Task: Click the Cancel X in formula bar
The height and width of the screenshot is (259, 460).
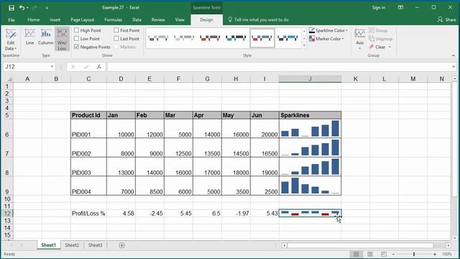Action: point(73,67)
